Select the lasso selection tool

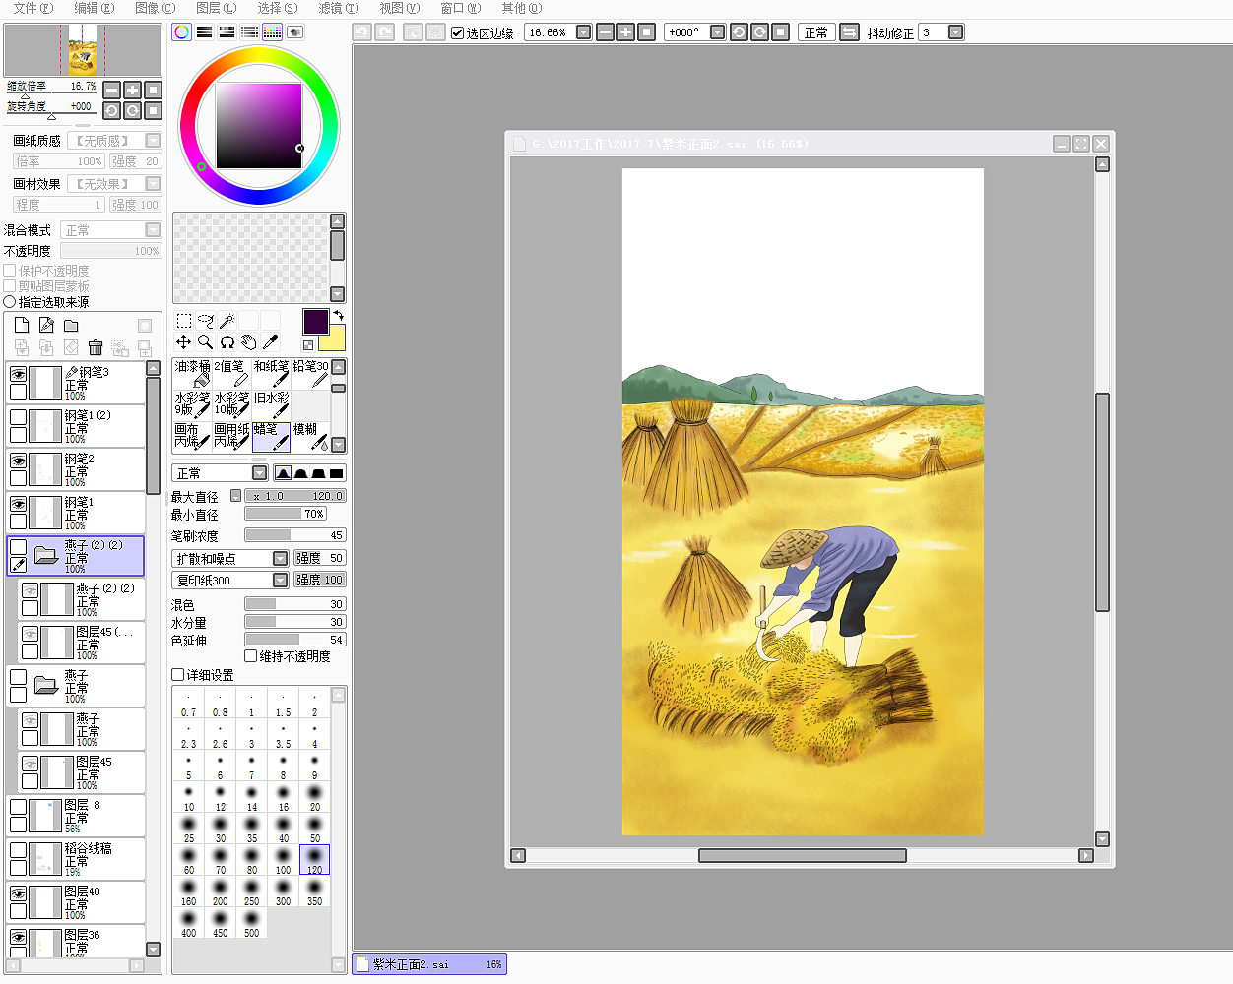205,321
